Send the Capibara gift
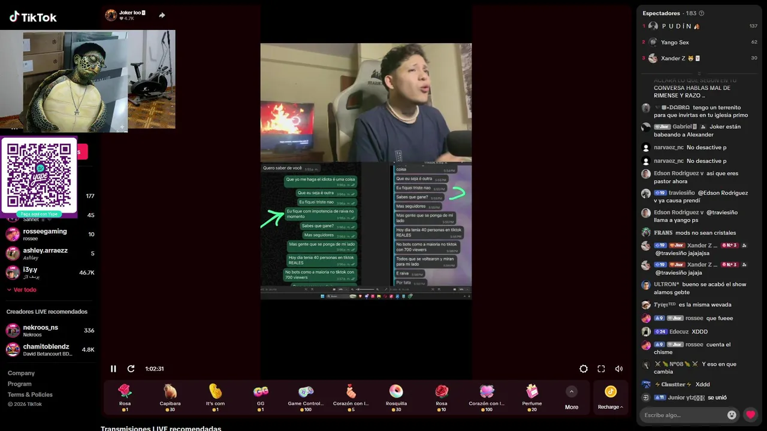 pyautogui.click(x=170, y=398)
